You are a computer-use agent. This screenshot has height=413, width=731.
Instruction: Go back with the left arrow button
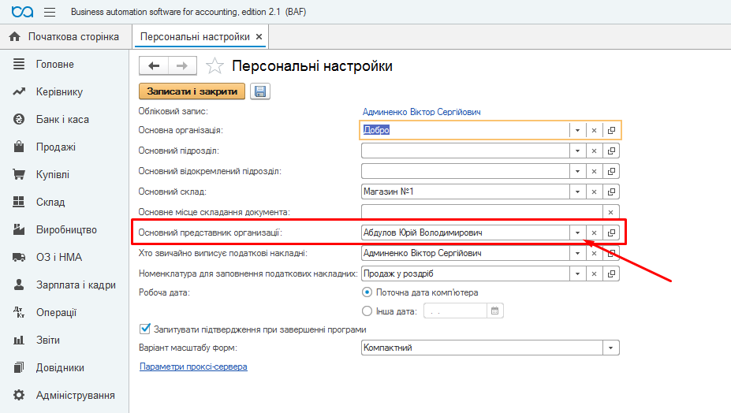(154, 65)
